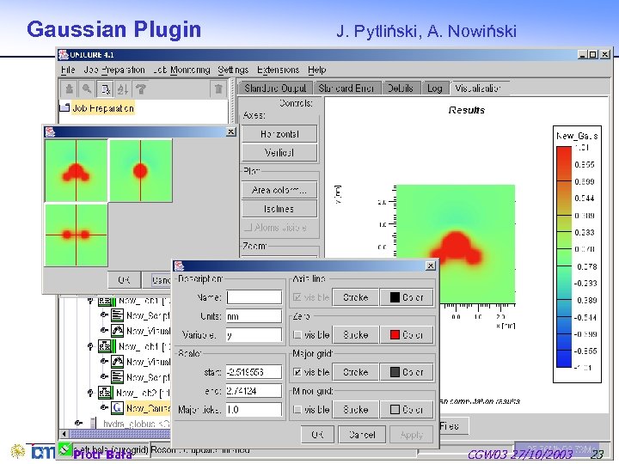Click the sort arrows toolbar icon
The height and width of the screenshot is (464, 619).
click(x=122, y=89)
